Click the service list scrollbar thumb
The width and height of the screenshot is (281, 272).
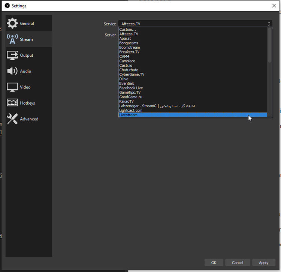point(269,45)
